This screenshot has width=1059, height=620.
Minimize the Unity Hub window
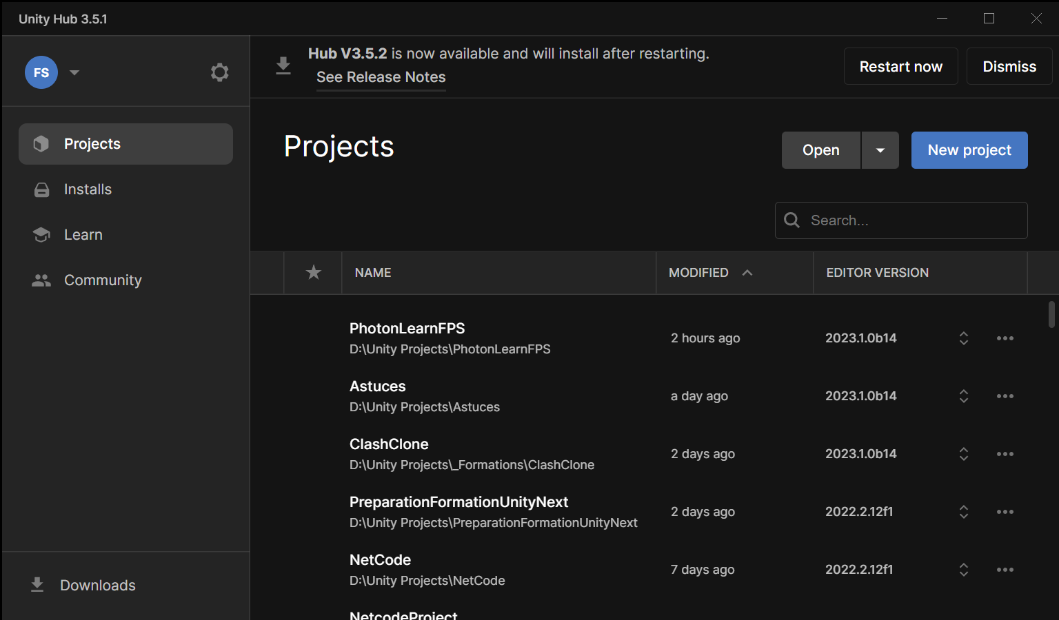click(x=942, y=19)
